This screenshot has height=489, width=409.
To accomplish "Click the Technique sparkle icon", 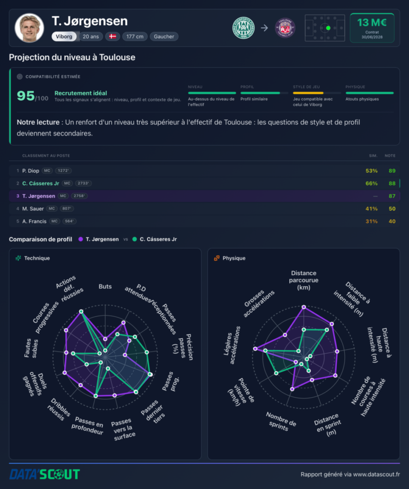I will [19, 258].
